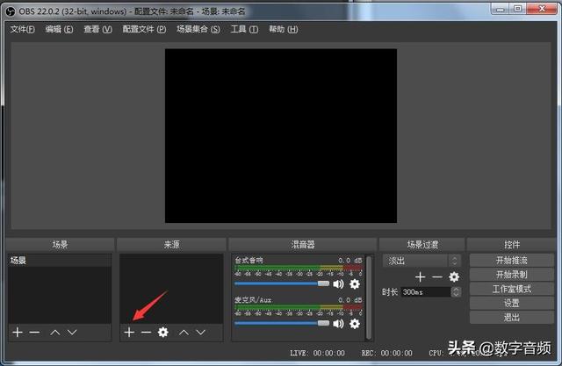Move scene down with arrow icon

[x=72, y=333]
